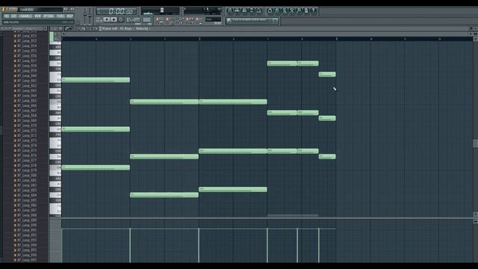Click the piano keyboard icon before Piano roll title
The image size is (478, 269).
point(100,28)
